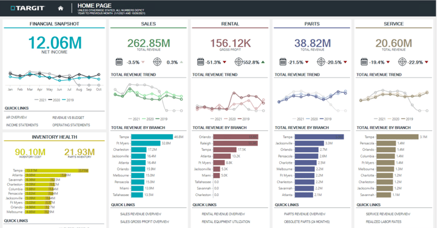Click the Sales target icon beside 0.3%
This screenshot has width=437, height=228.
coord(157,62)
